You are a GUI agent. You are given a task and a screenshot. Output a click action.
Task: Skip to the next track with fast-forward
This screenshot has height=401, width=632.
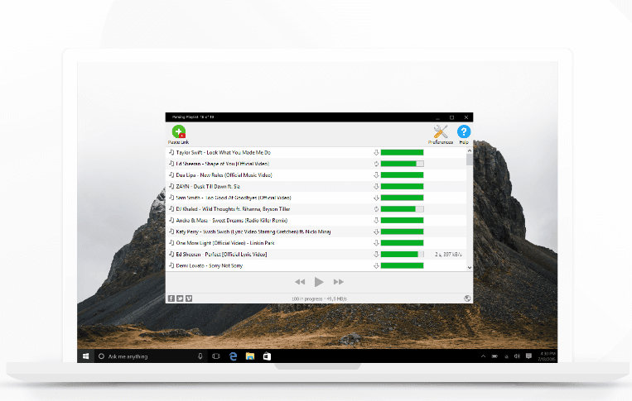coord(338,282)
